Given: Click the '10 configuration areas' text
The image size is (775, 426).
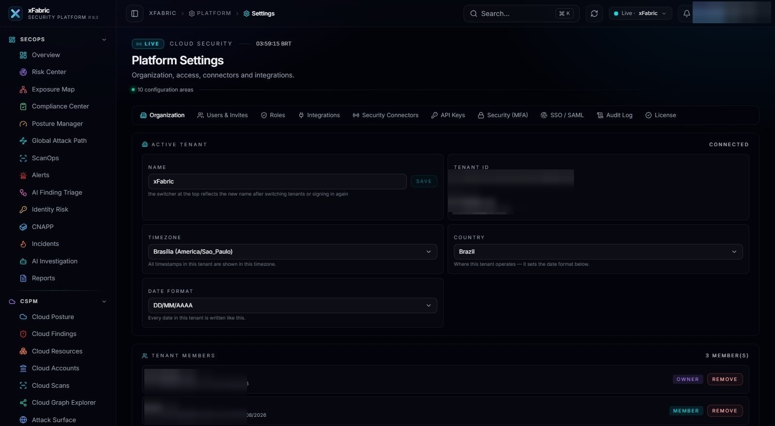Looking at the screenshot, I should click(x=165, y=90).
